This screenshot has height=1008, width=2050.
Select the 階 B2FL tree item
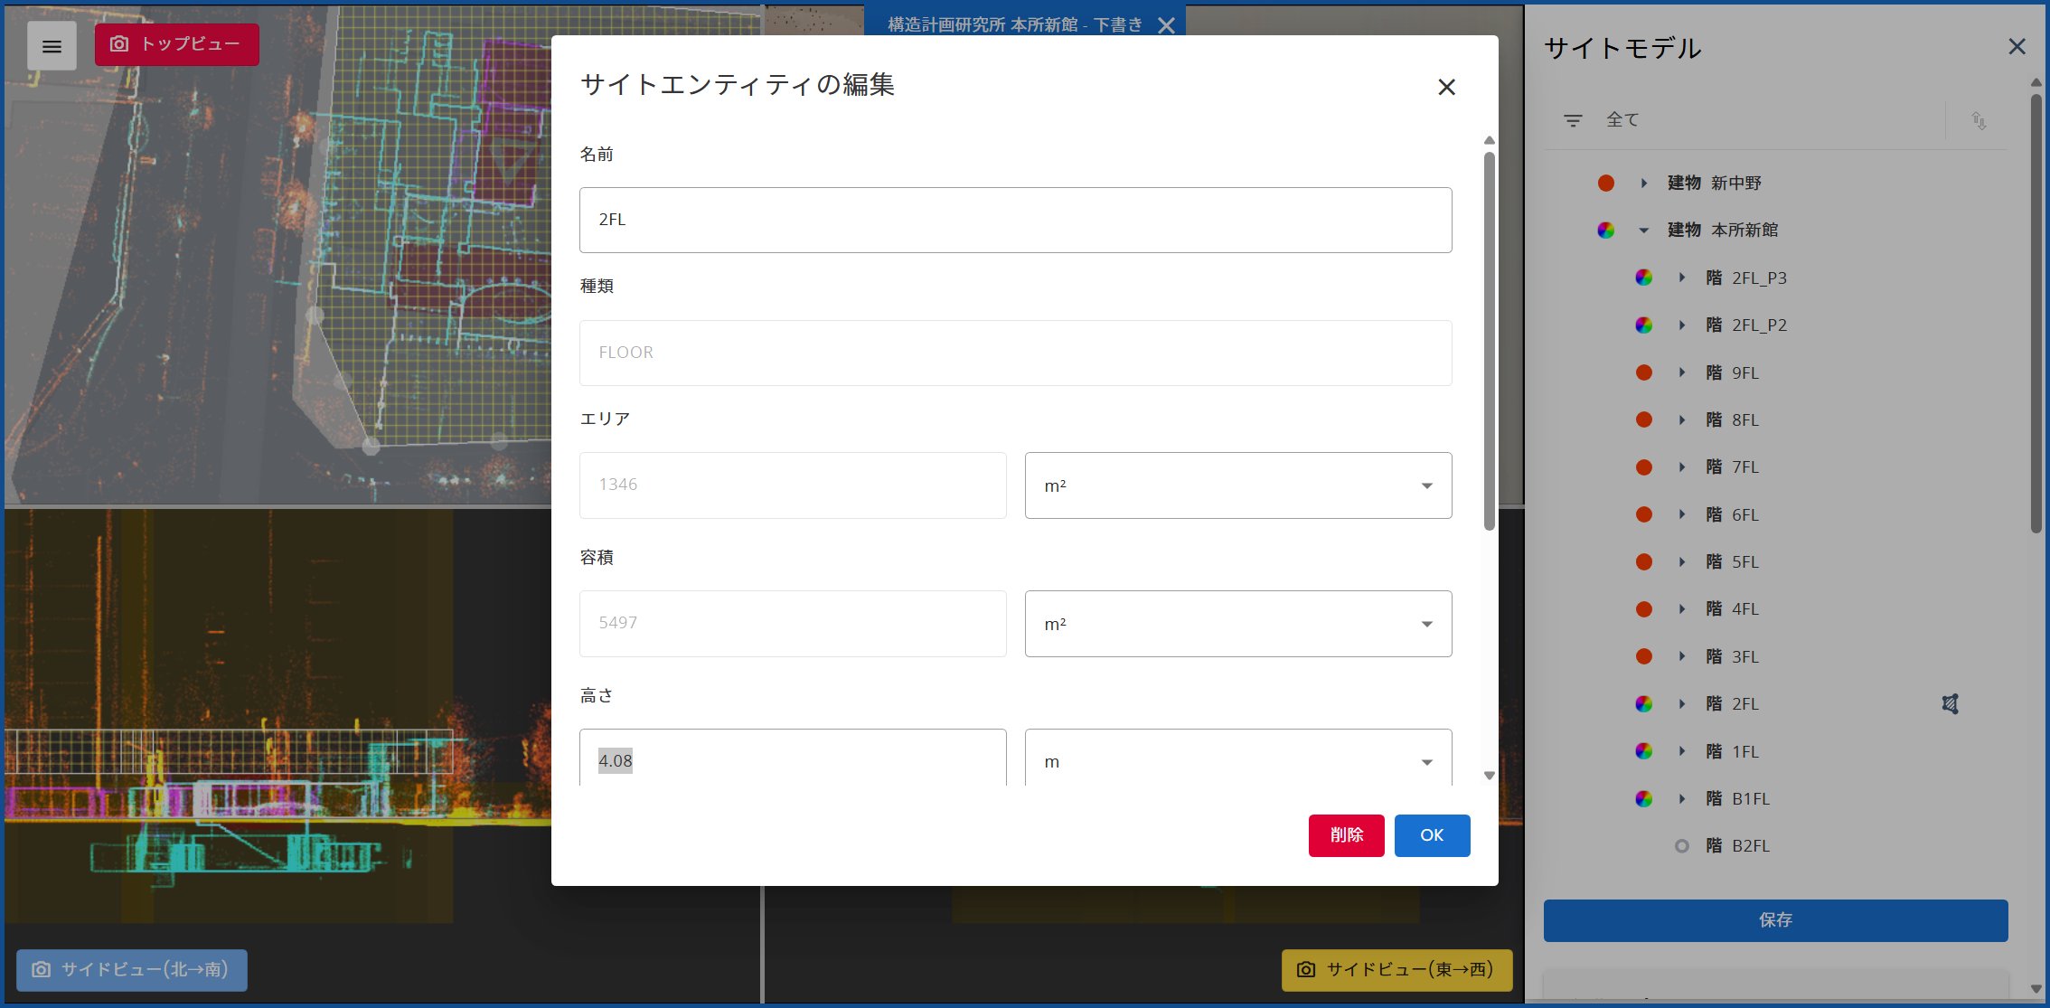tap(1737, 846)
